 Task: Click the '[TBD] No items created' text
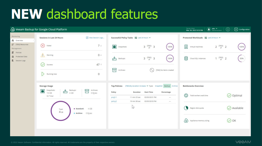point(165,70)
